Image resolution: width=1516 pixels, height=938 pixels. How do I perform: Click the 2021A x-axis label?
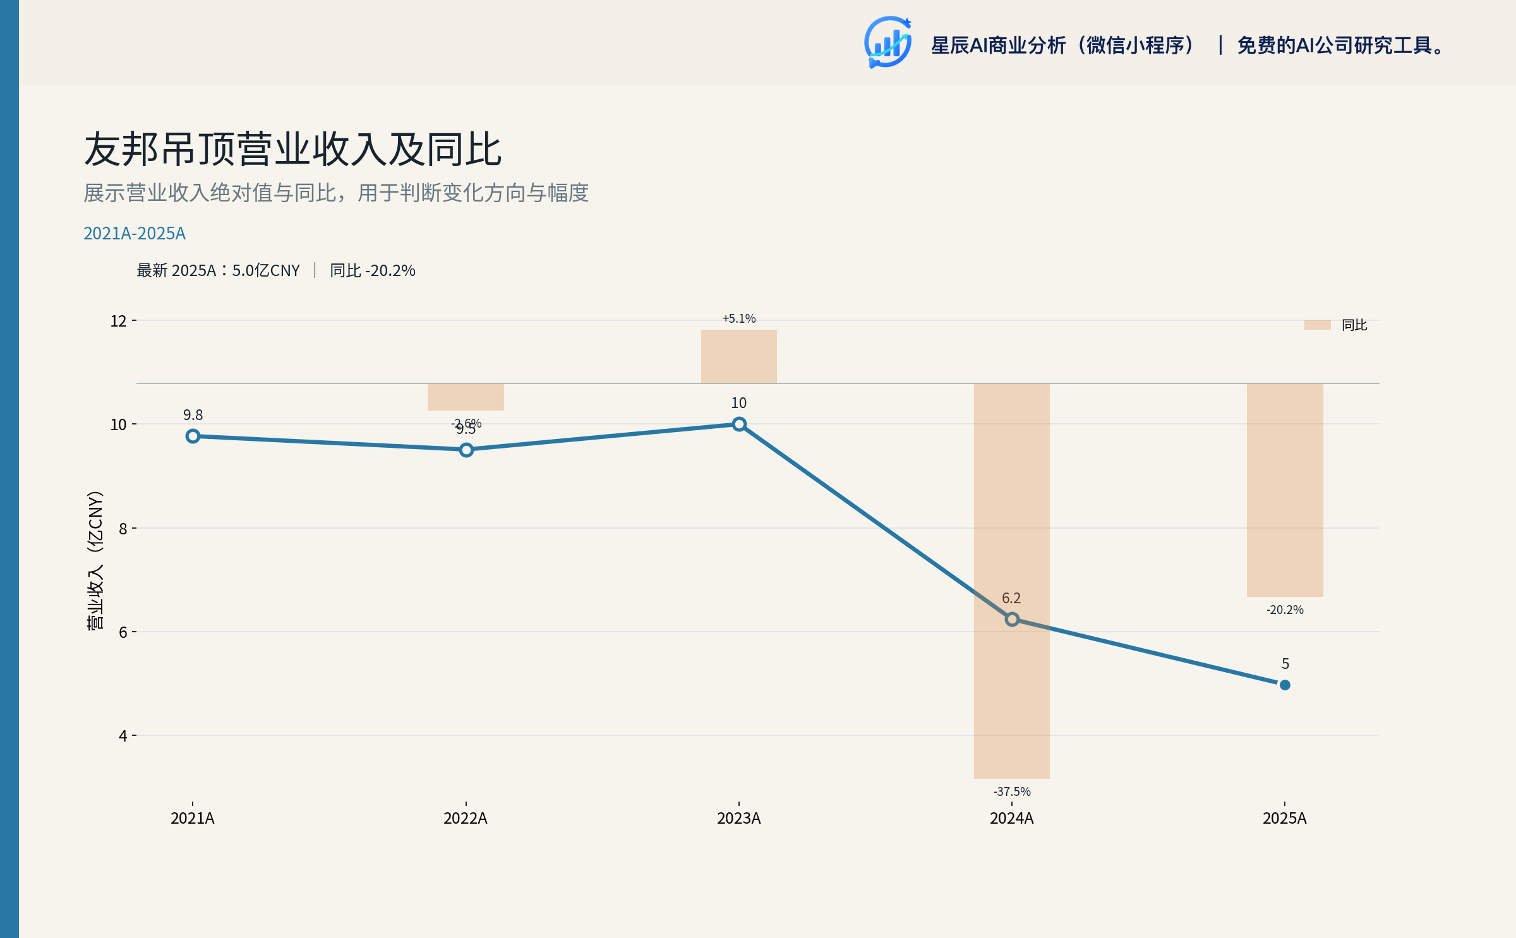(x=193, y=818)
